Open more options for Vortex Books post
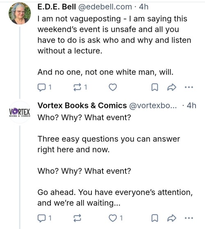 pyautogui.click(x=189, y=218)
